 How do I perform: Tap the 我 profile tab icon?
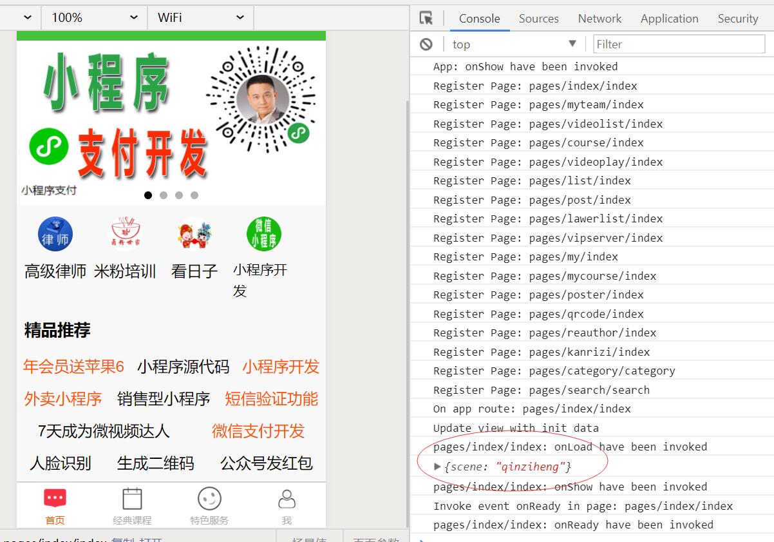click(x=287, y=499)
